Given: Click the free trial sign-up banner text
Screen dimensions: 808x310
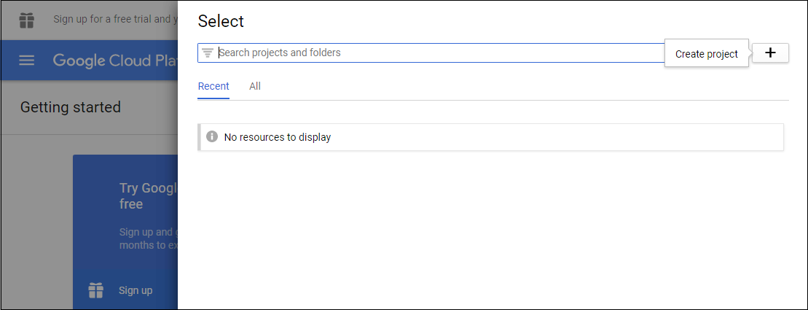Looking at the screenshot, I should click(x=115, y=20).
